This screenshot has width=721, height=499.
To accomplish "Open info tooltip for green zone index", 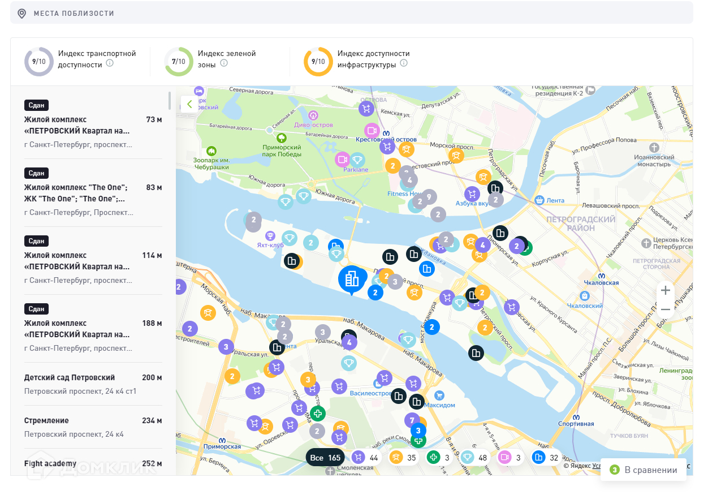I will click(x=224, y=63).
